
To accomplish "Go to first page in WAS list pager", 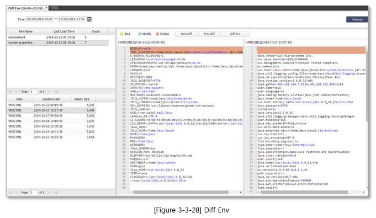I will [10, 193].
